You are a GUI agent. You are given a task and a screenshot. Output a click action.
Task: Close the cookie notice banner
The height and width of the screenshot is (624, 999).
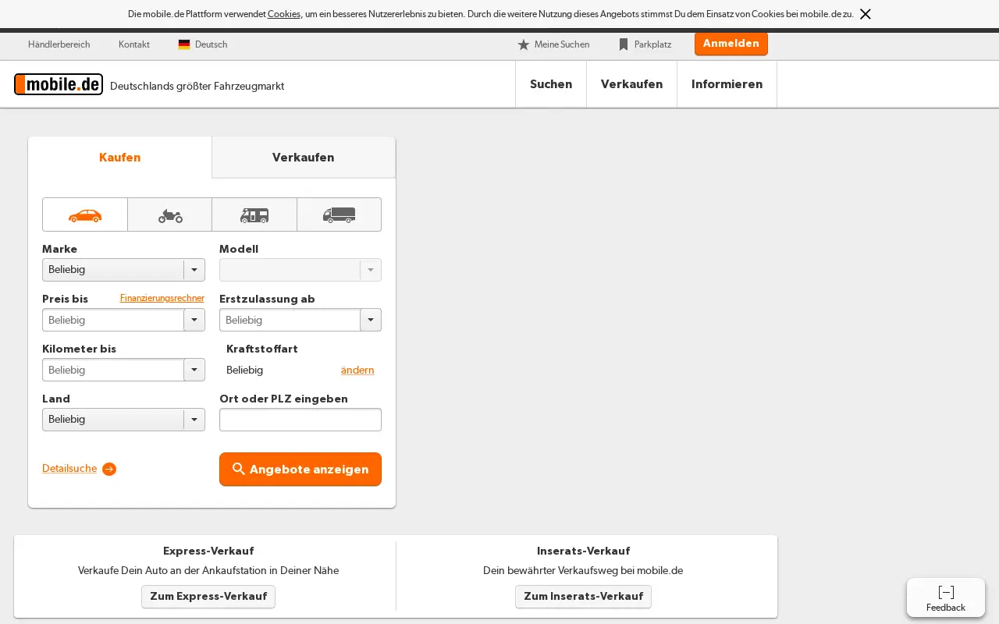click(865, 14)
